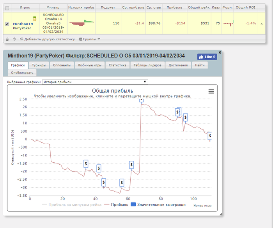Click the $ marker near game 56

click(122, 183)
